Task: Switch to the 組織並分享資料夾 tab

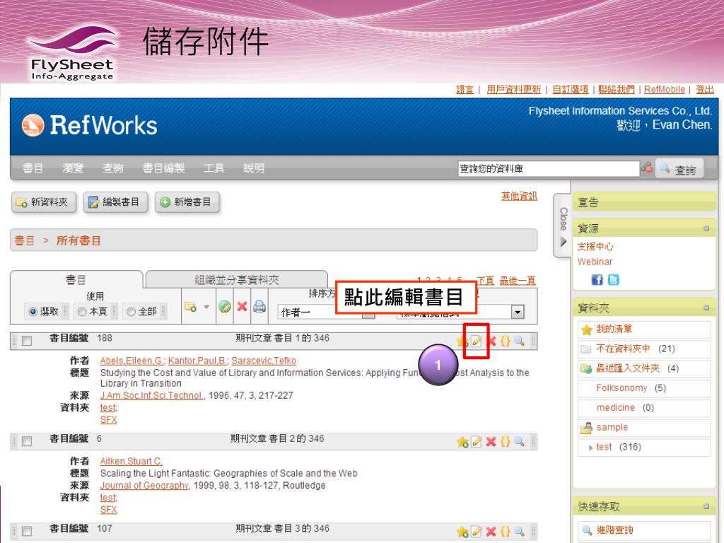Action: point(236,280)
